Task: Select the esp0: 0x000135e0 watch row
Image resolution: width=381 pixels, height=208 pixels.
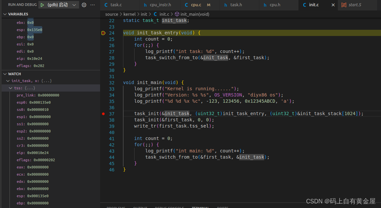Action: point(51,102)
